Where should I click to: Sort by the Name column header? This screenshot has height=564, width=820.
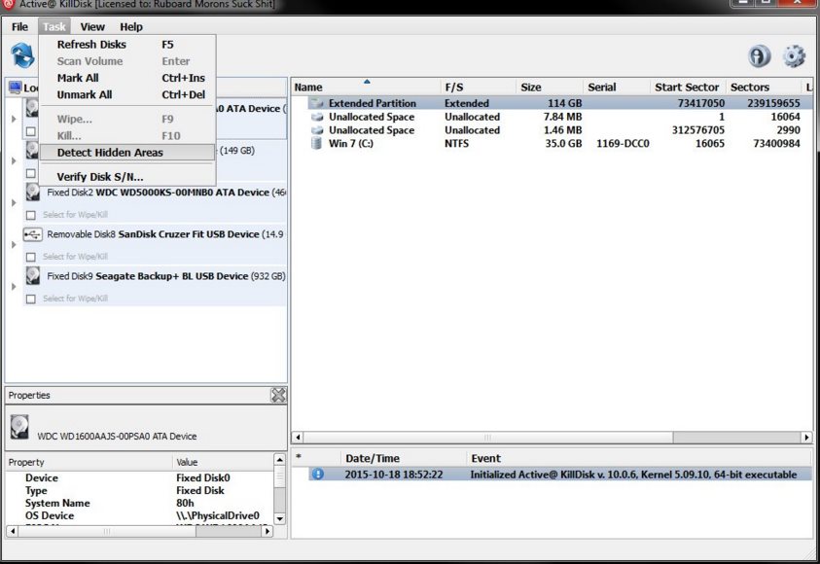[366, 88]
